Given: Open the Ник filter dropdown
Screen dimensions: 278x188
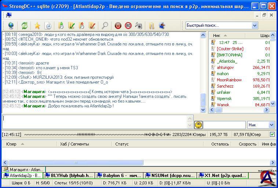Looking at the screenshot, I should click(x=261, y=125).
